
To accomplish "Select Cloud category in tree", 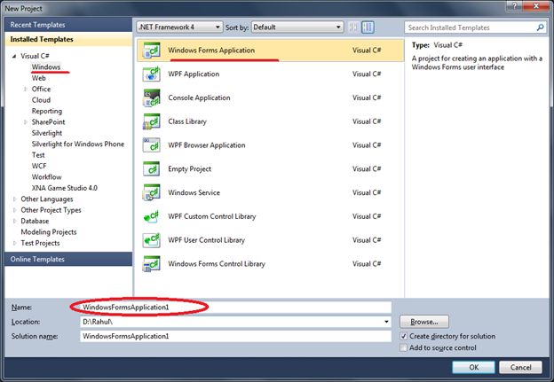I will click(41, 100).
